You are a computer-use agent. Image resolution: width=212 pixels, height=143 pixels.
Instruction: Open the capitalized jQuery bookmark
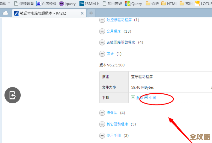tap(133, 4)
